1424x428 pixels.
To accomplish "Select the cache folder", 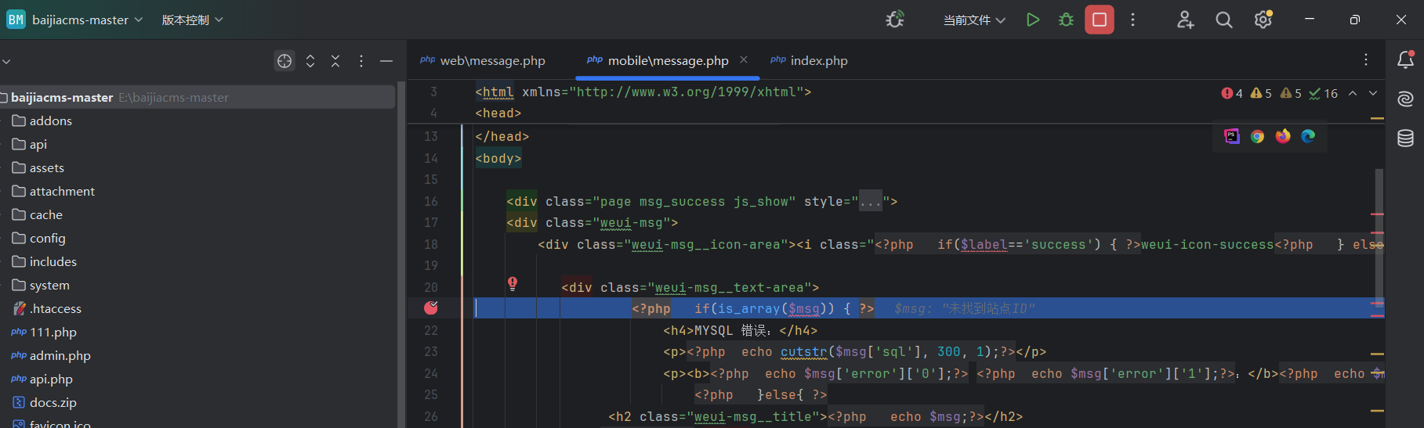I will click(46, 214).
